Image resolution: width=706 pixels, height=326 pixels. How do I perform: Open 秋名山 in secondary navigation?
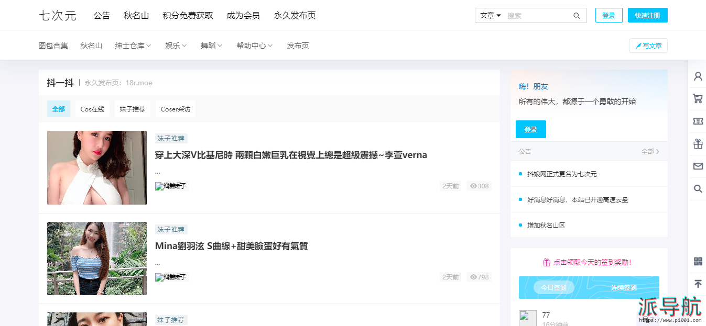click(x=91, y=46)
